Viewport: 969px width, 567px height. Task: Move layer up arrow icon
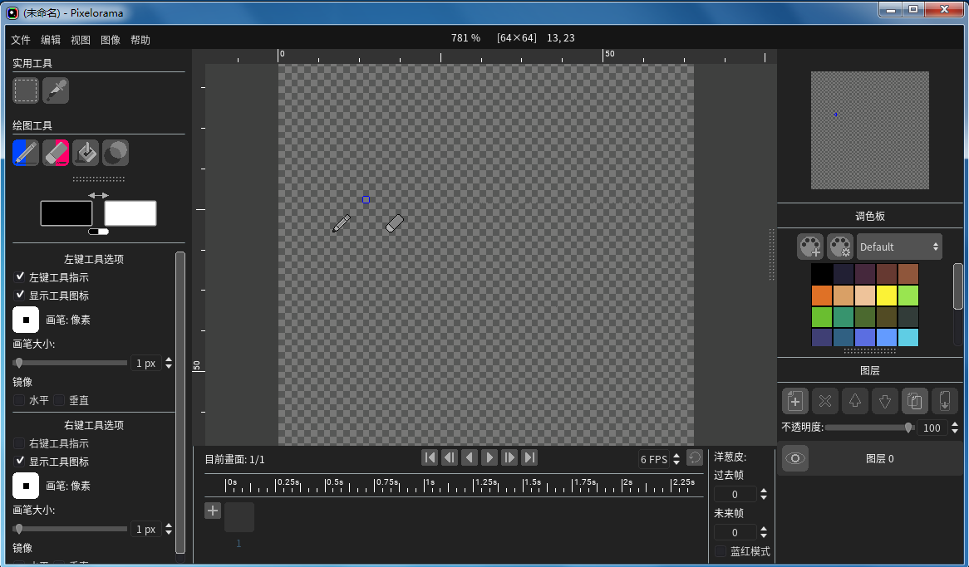click(854, 401)
